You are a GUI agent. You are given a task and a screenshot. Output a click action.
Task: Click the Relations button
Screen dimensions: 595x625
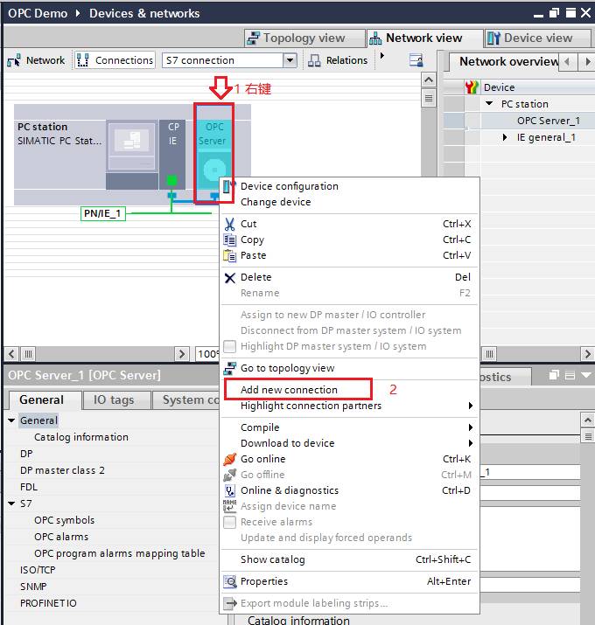(338, 60)
